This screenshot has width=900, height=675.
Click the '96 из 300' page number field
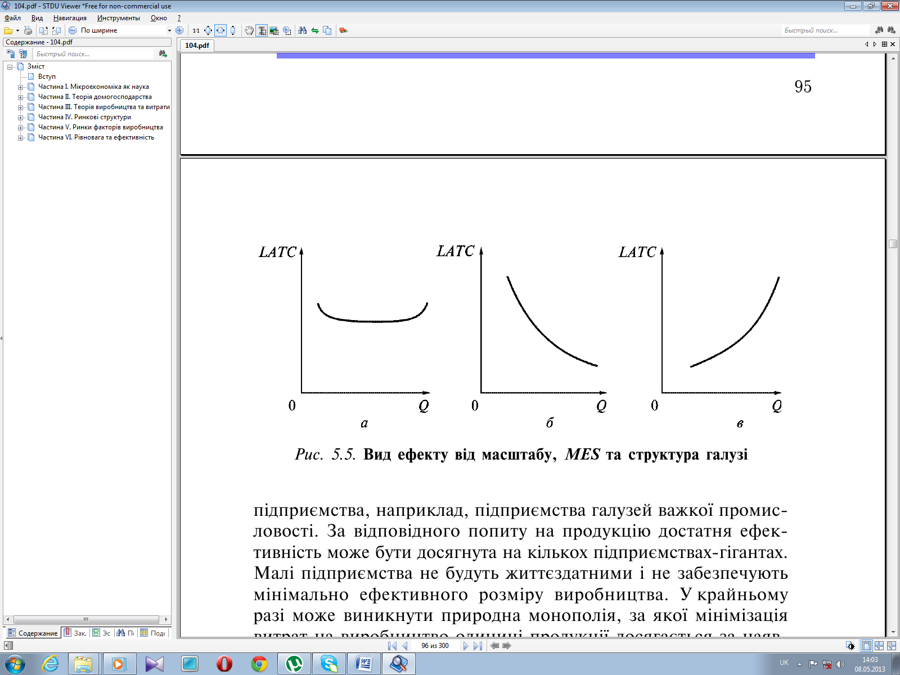[435, 646]
